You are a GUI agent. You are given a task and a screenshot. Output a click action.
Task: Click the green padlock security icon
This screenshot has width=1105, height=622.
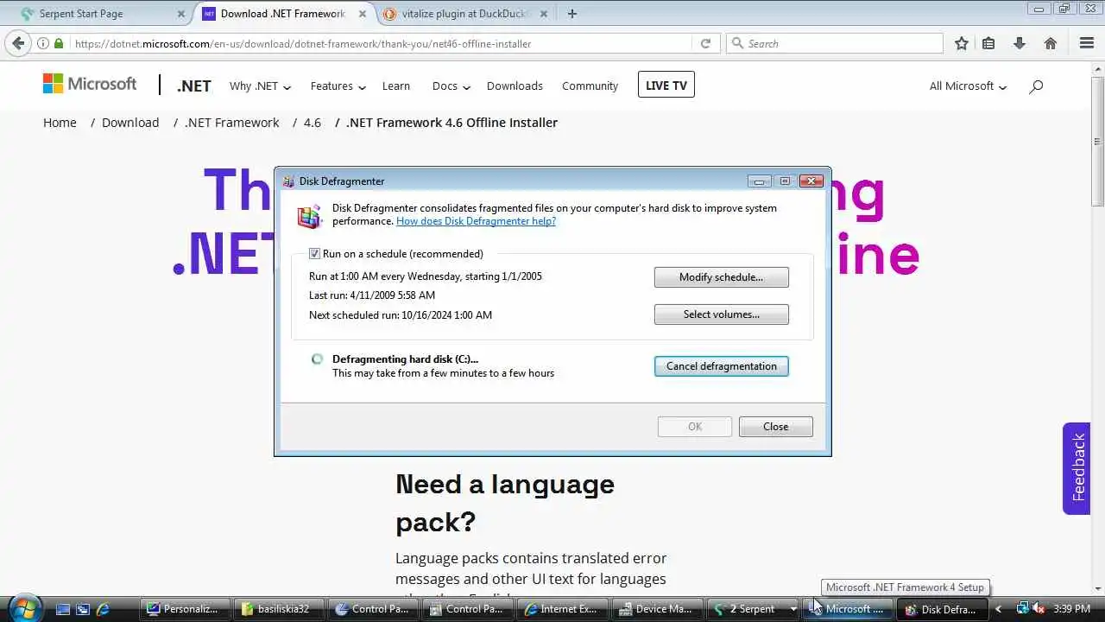[59, 43]
